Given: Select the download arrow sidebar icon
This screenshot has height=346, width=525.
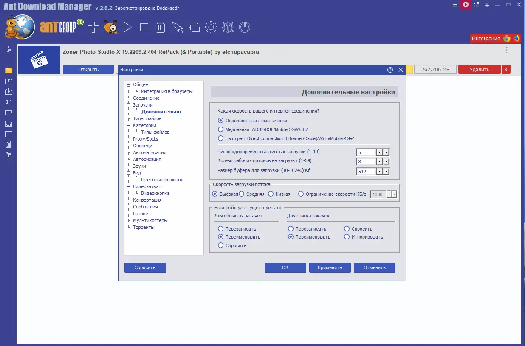Looking at the screenshot, I should [8, 91].
